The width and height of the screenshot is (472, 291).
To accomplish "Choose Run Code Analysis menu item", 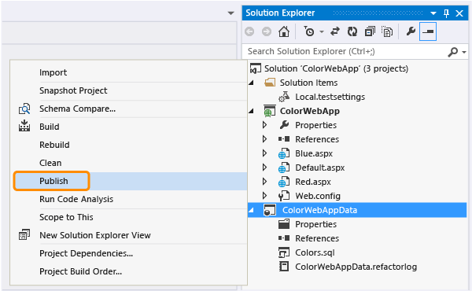I will 76,199.
